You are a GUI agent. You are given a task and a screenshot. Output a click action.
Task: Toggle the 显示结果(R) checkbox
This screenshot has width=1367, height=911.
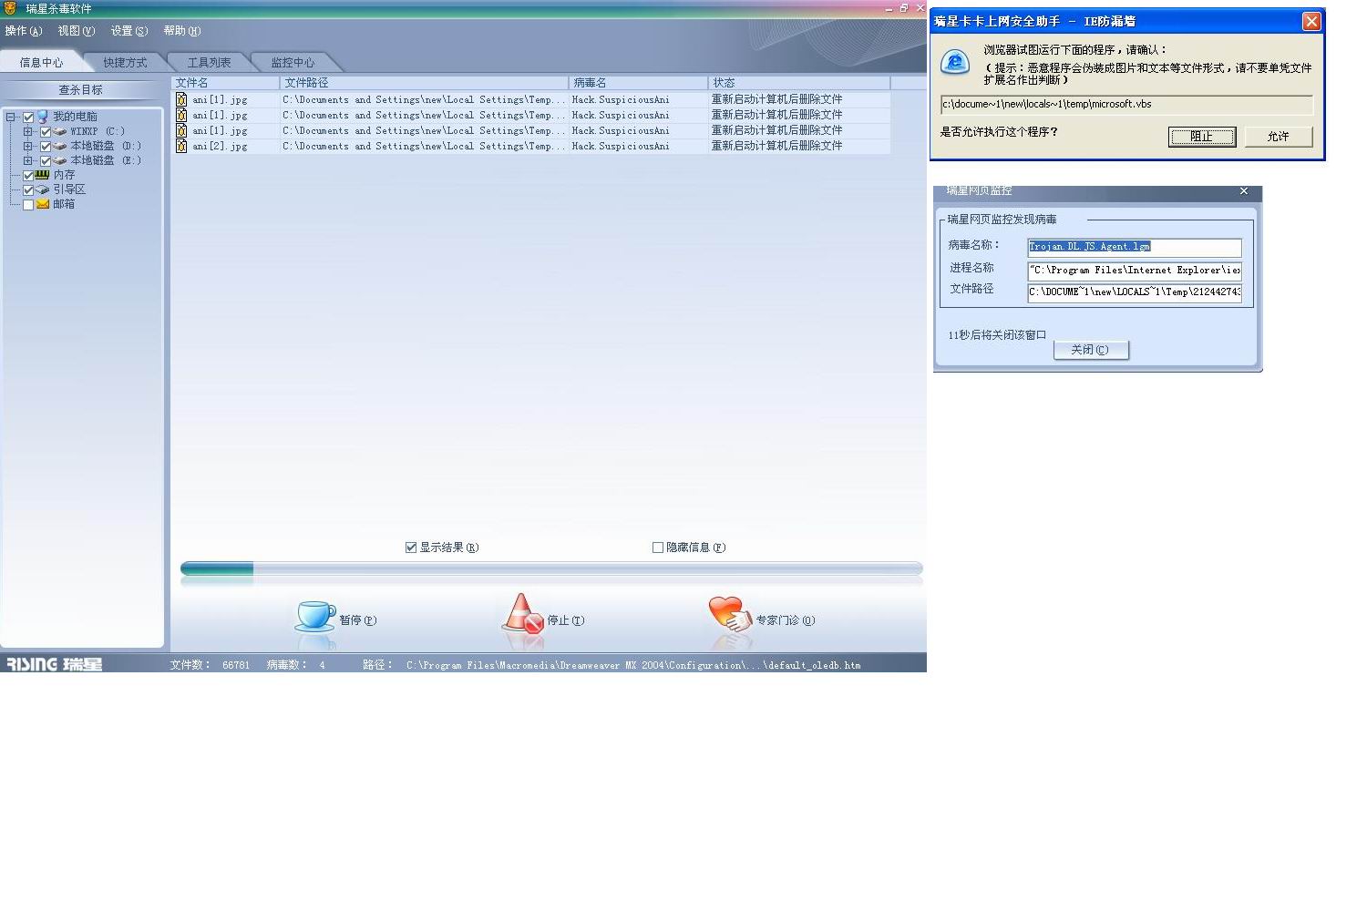click(411, 548)
